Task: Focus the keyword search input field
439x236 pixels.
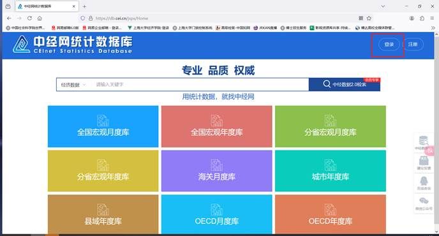Action: tap(200, 85)
